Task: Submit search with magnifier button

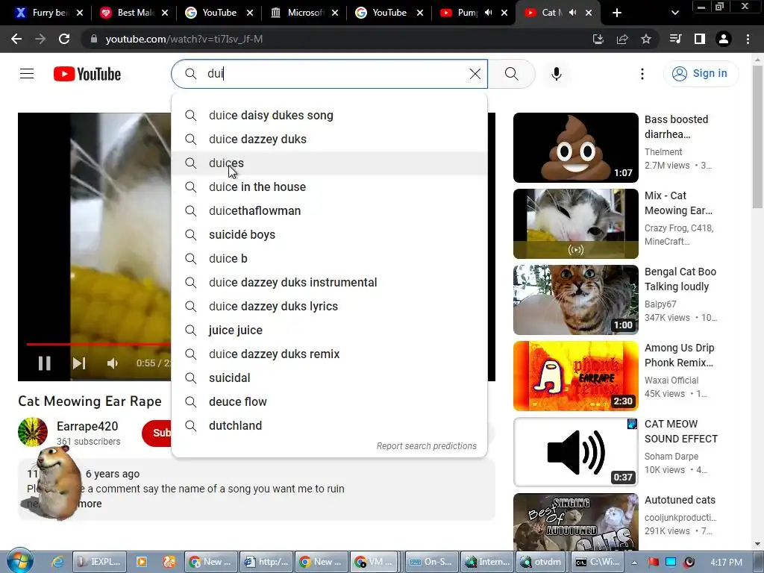Action: 511,74
